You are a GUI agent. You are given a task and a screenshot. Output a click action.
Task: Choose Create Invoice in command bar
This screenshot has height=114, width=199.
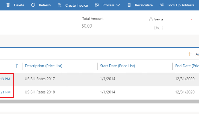pos(76,5)
